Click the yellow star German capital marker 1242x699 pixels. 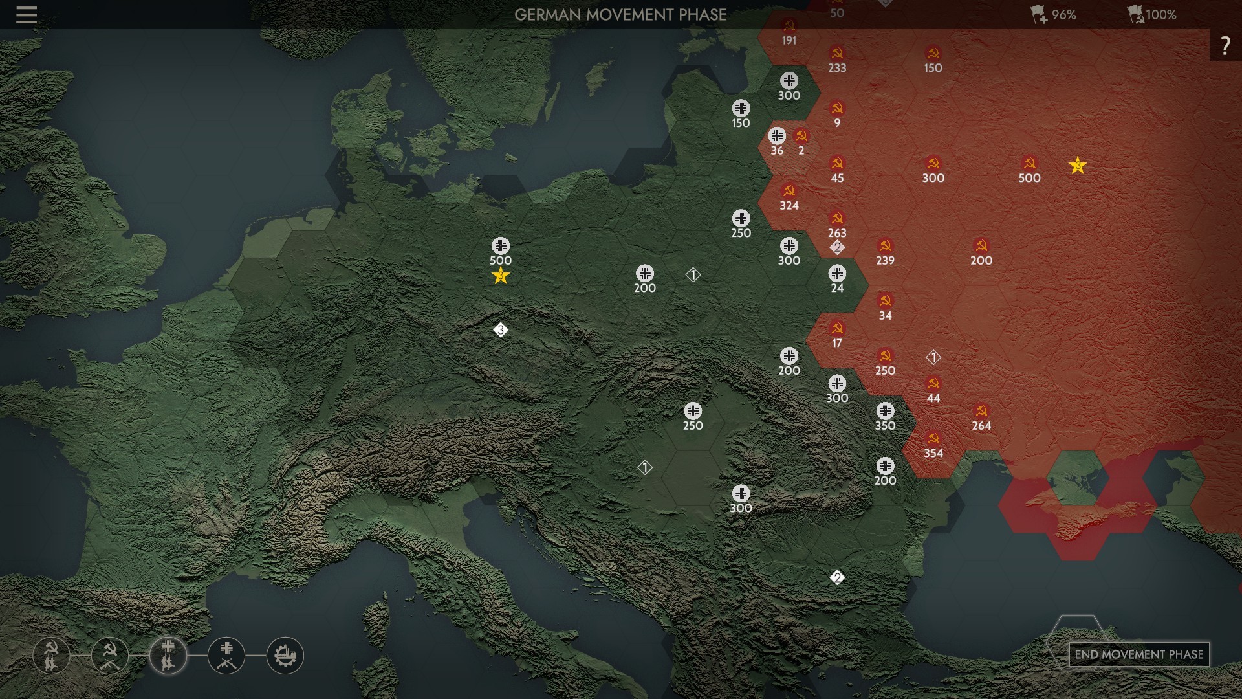pyautogui.click(x=500, y=276)
